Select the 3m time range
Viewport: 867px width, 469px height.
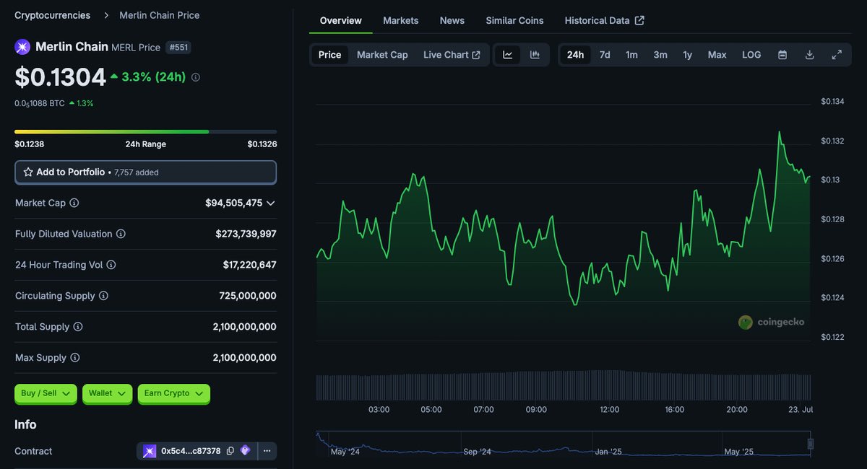pos(660,55)
